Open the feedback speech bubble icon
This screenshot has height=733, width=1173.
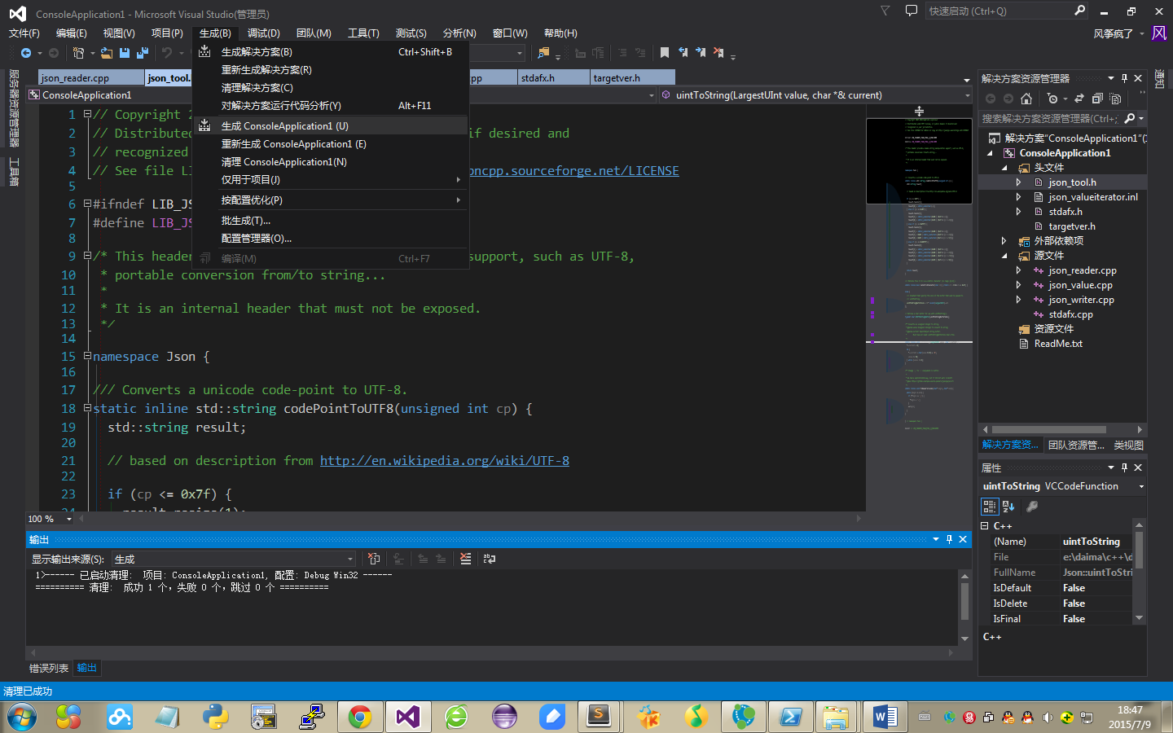tap(911, 11)
